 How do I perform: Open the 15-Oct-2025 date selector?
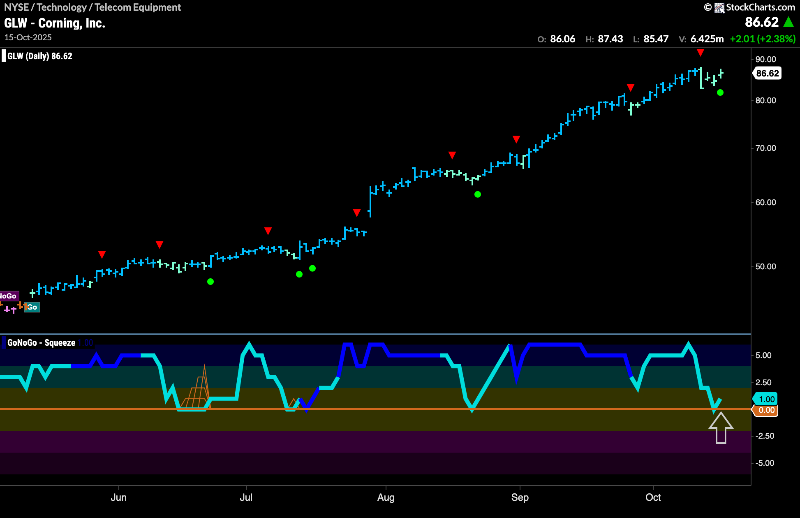pyautogui.click(x=28, y=37)
